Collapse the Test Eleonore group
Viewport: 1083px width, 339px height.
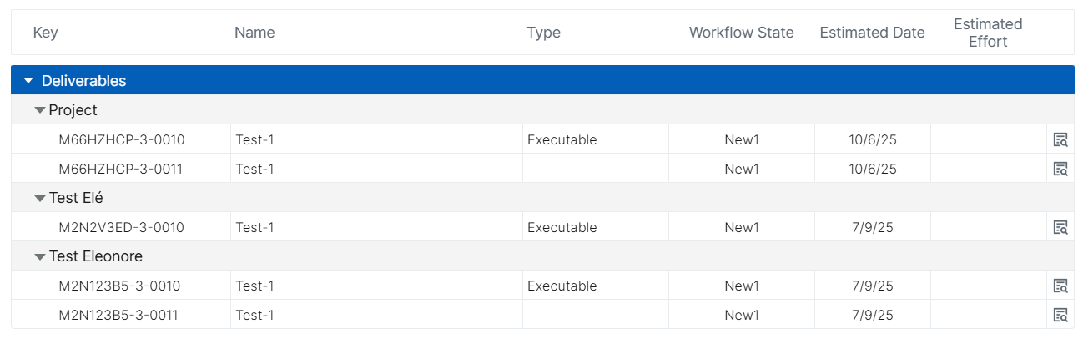(x=39, y=256)
